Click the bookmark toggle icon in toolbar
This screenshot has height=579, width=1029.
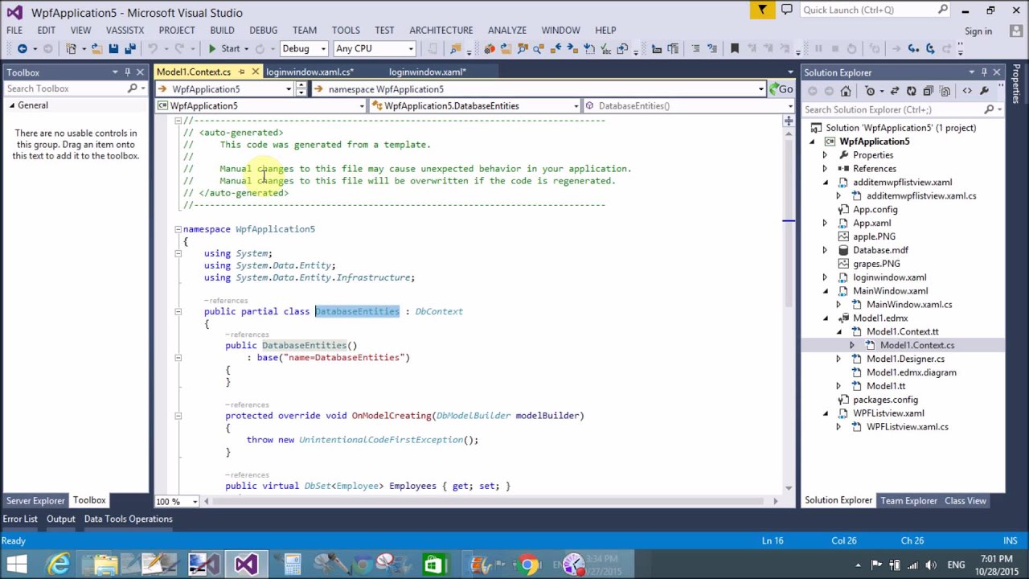(734, 49)
